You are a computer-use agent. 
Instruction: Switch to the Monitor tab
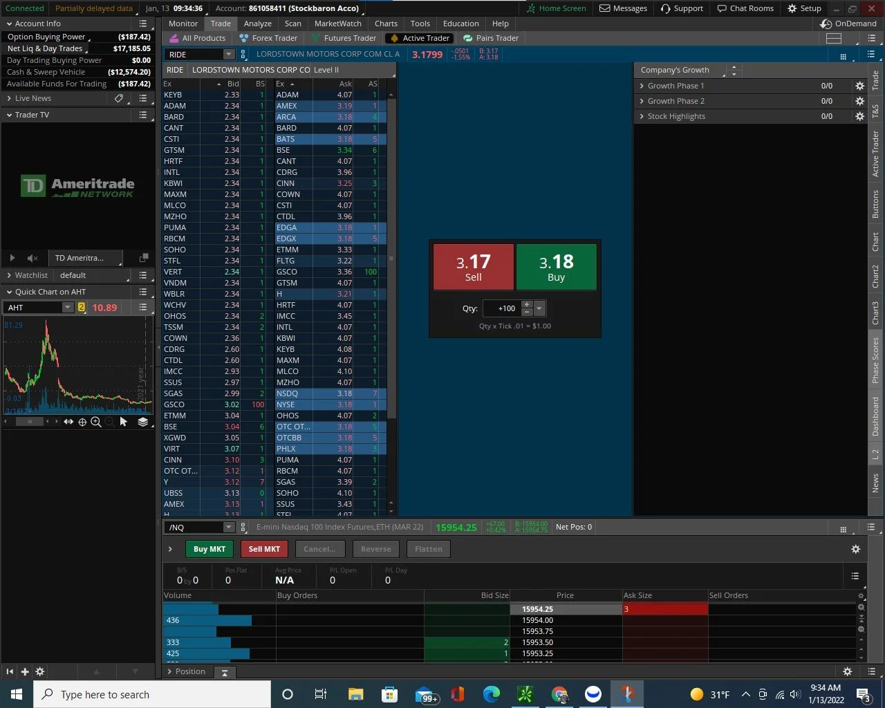click(183, 24)
